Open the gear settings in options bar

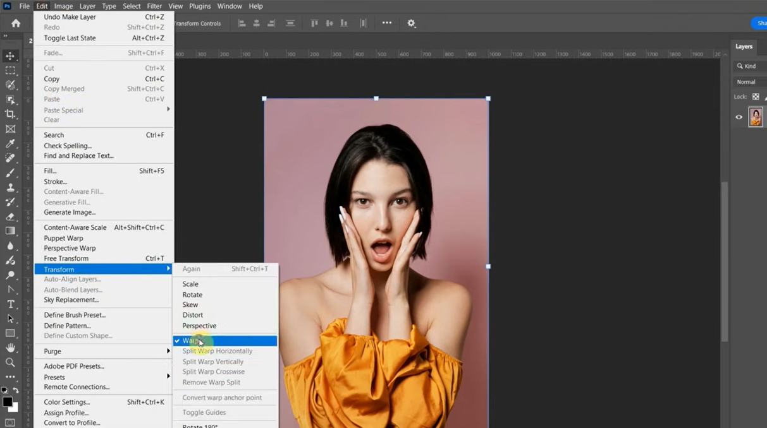pos(411,23)
